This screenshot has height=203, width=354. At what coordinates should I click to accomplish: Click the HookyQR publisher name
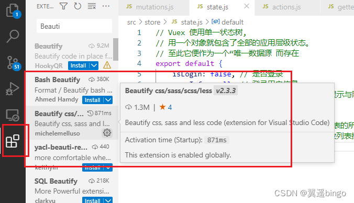tap(49, 65)
